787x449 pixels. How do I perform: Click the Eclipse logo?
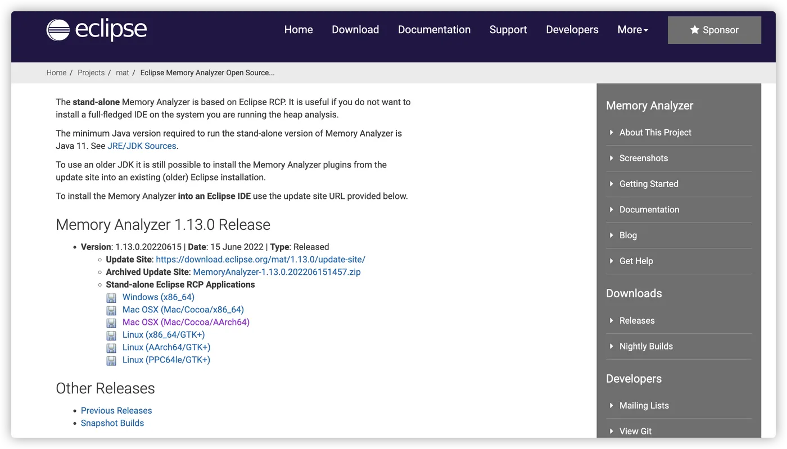[x=97, y=30]
